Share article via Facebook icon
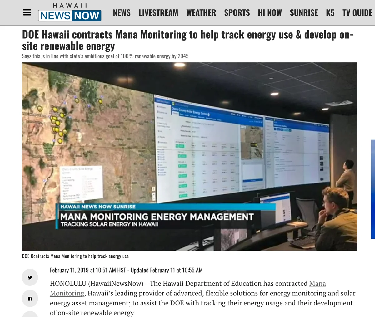The height and width of the screenshot is (317, 375). click(x=30, y=299)
